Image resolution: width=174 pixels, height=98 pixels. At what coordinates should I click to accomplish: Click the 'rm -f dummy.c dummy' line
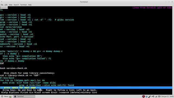pos(12,61)
